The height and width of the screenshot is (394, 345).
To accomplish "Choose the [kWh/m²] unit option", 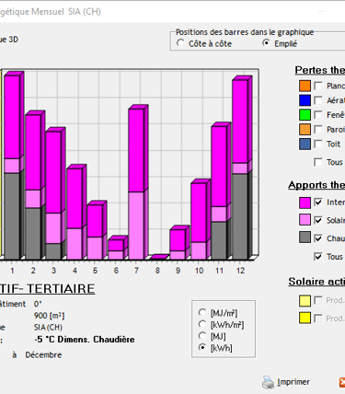I will [x=202, y=324].
